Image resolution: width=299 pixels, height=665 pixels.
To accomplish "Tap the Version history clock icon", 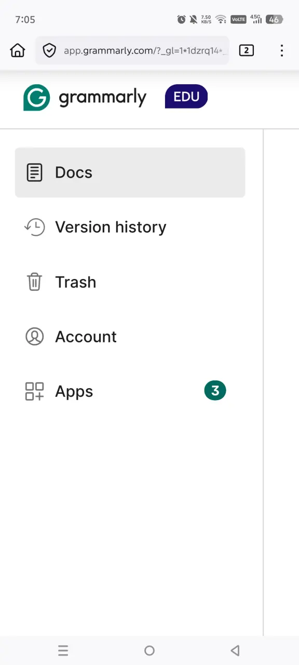I will click(35, 227).
